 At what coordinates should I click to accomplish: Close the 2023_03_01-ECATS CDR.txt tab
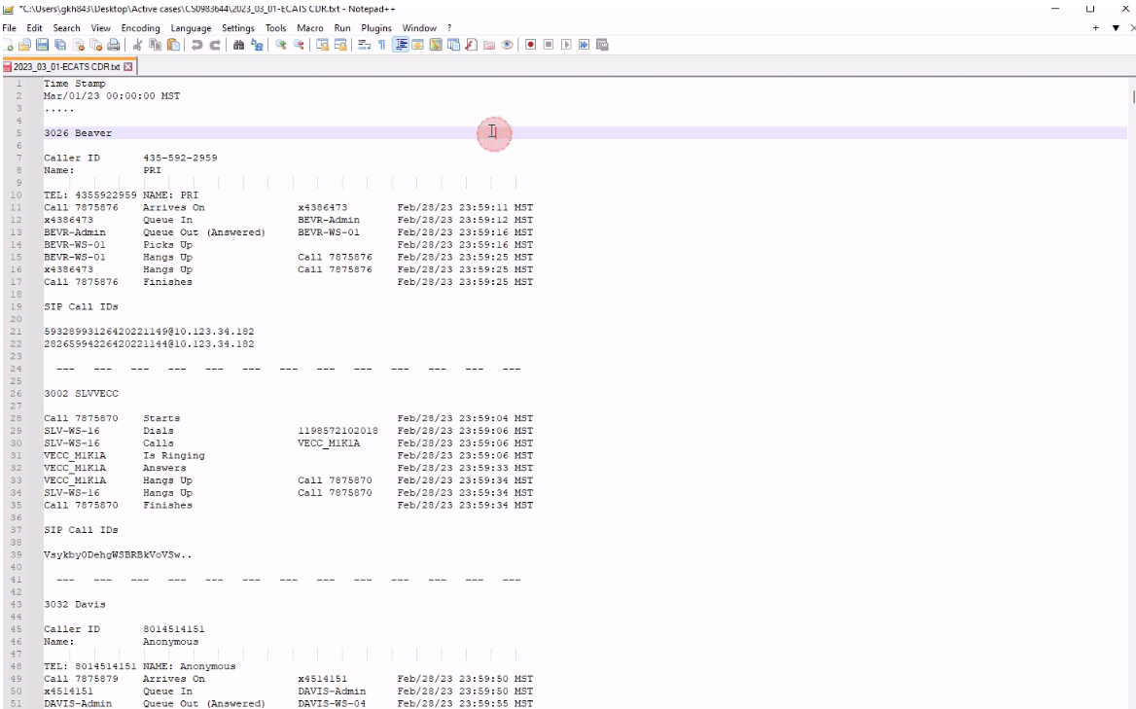pos(128,67)
